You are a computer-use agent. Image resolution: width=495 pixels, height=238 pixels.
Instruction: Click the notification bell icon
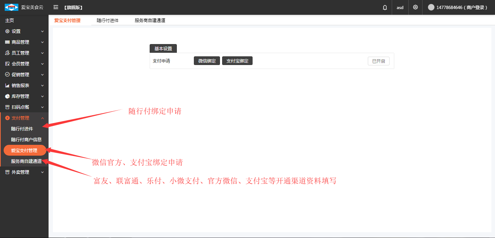385,7
